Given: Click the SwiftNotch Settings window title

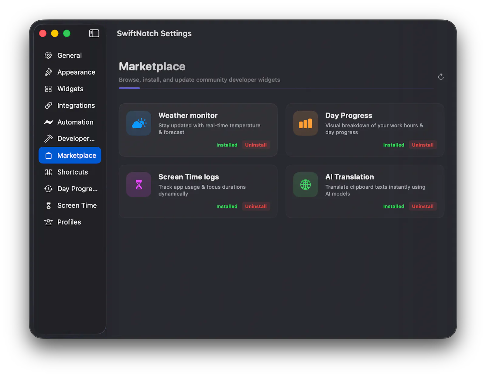Looking at the screenshot, I should pyautogui.click(x=154, y=33).
